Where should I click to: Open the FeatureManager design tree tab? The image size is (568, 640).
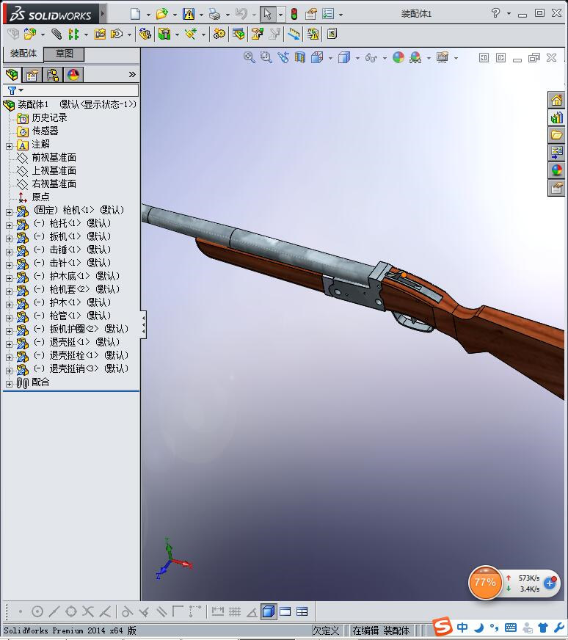12,75
